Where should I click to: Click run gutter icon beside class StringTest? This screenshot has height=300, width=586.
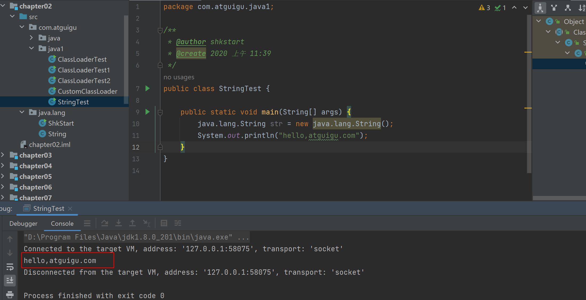click(147, 88)
